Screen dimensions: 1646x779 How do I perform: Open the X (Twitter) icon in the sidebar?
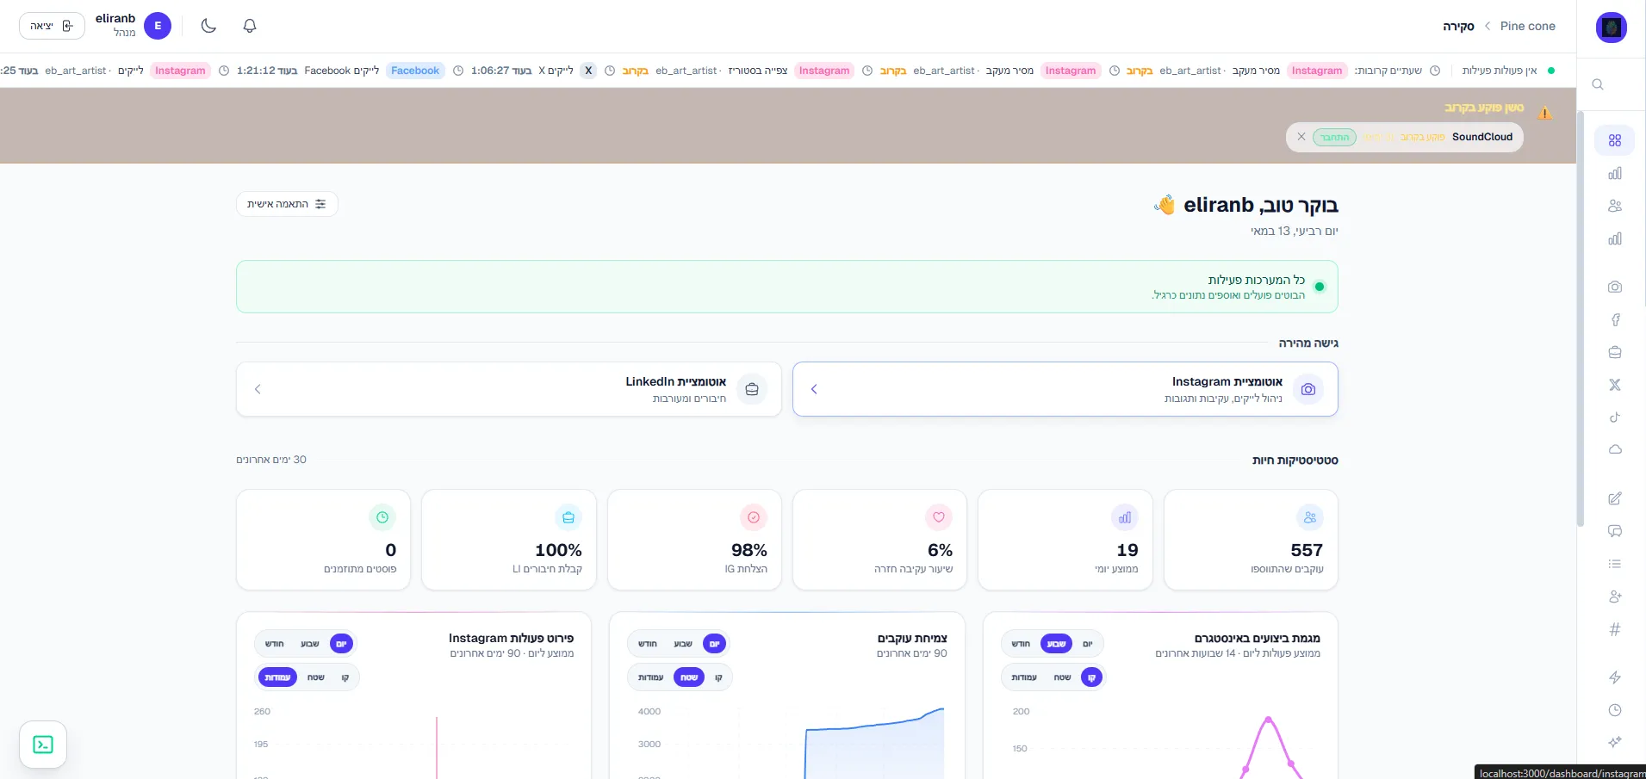coord(1615,385)
